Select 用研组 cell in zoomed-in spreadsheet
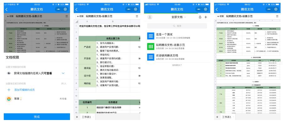Image resolution: width=284 pixels, height=125 pixels. [87, 83]
